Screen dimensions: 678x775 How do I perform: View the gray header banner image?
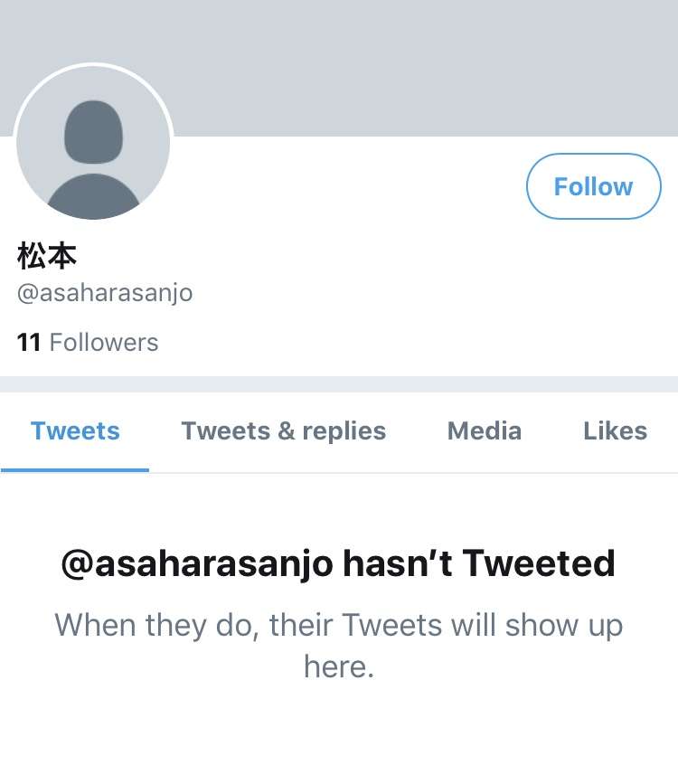point(339,68)
